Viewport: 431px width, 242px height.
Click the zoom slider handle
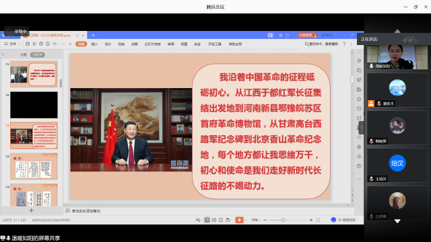click(283, 220)
